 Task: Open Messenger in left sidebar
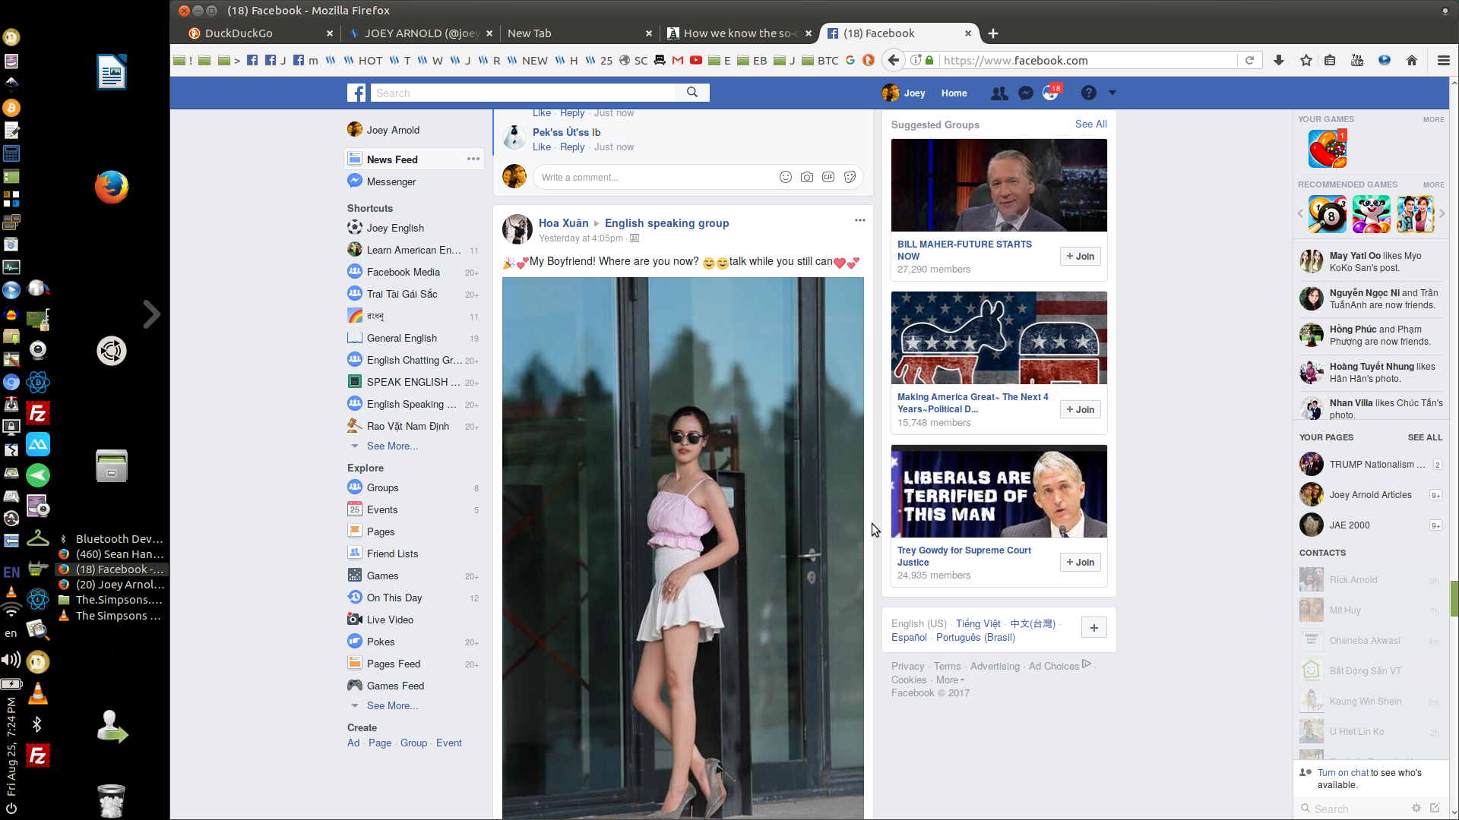click(391, 181)
